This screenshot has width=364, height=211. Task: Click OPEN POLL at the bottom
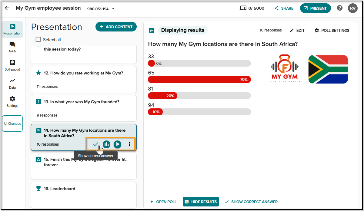163,202
